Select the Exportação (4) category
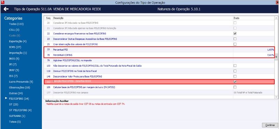279x129 pixels. point(18,41)
